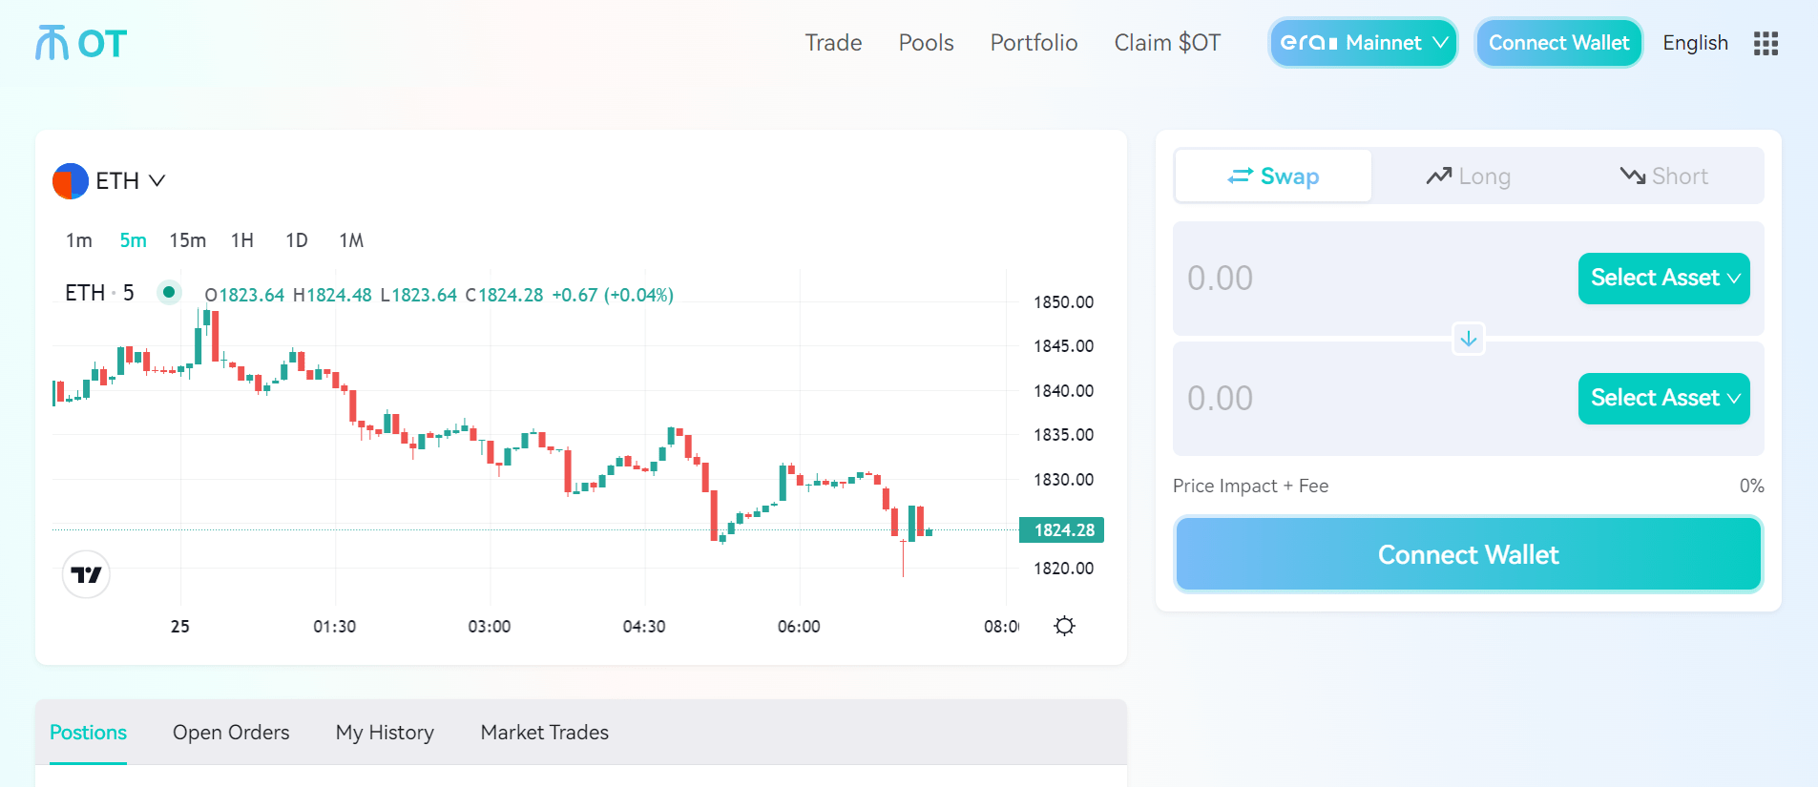Viewport: 1818px width, 787px height.
Task: Switch chart interval to 1H
Action: click(x=242, y=240)
